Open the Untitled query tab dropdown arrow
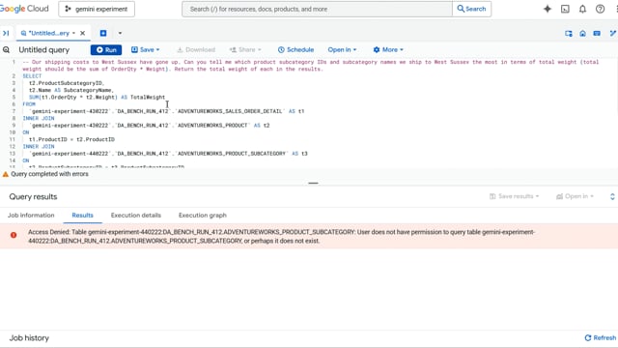This screenshot has height=348, width=618. pos(73,33)
